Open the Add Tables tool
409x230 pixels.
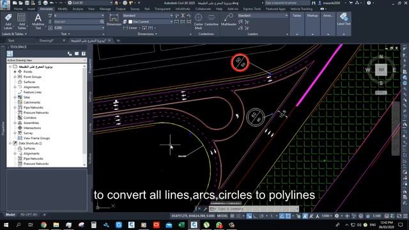coord(22,21)
